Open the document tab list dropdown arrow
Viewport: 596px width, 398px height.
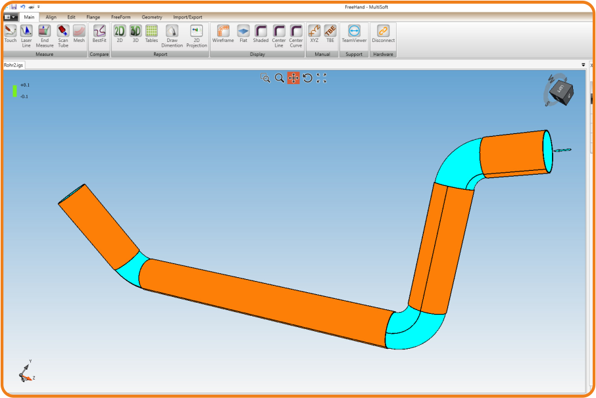[584, 65]
